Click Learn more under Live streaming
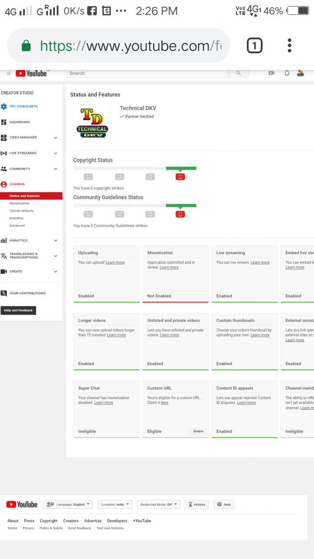 (260, 263)
